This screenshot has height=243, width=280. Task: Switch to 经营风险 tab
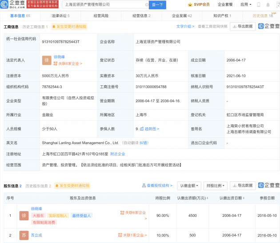pos(101,16)
